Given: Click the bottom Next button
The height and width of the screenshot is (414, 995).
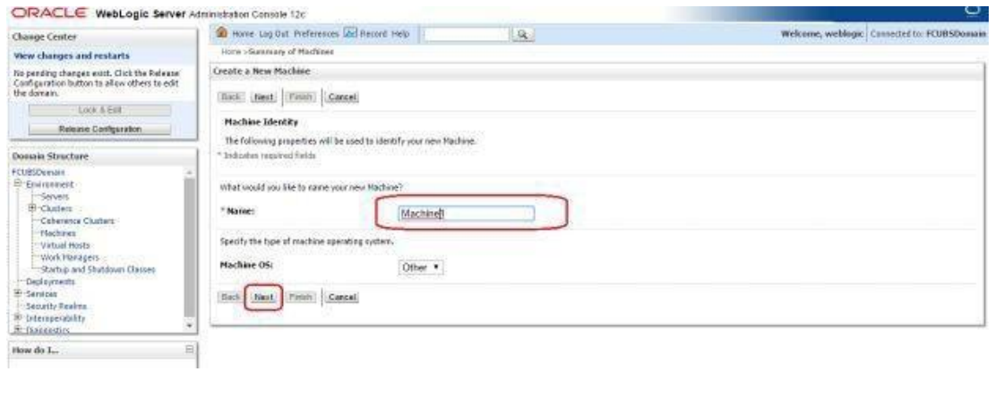Looking at the screenshot, I should 264,298.
